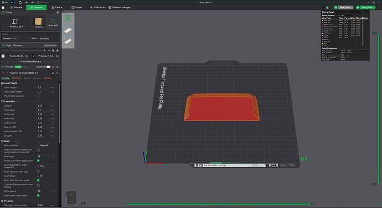The image size is (382, 208).
Task: Open nozzle Diameter dropdown
Action: click(x=16, y=39)
